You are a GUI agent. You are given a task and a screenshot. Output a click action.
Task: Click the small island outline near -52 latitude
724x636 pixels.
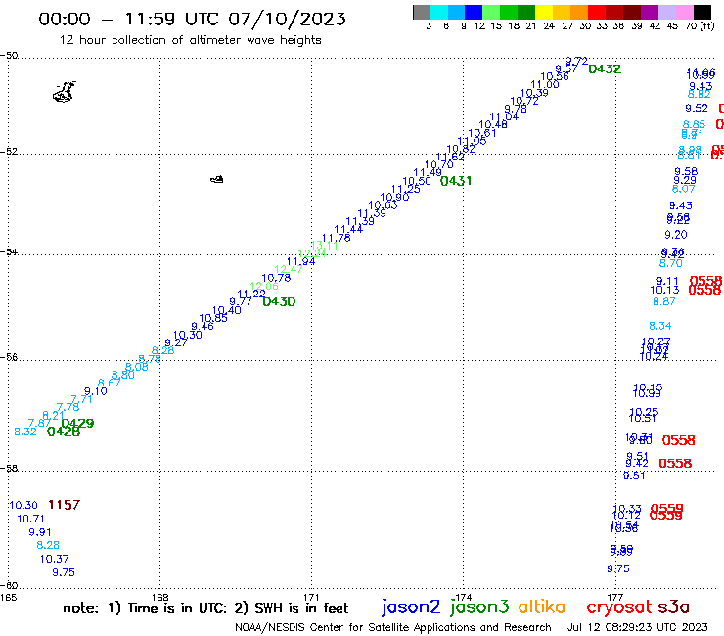point(217,179)
